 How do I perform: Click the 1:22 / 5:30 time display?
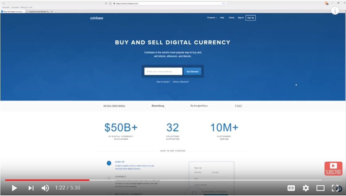[68, 188]
